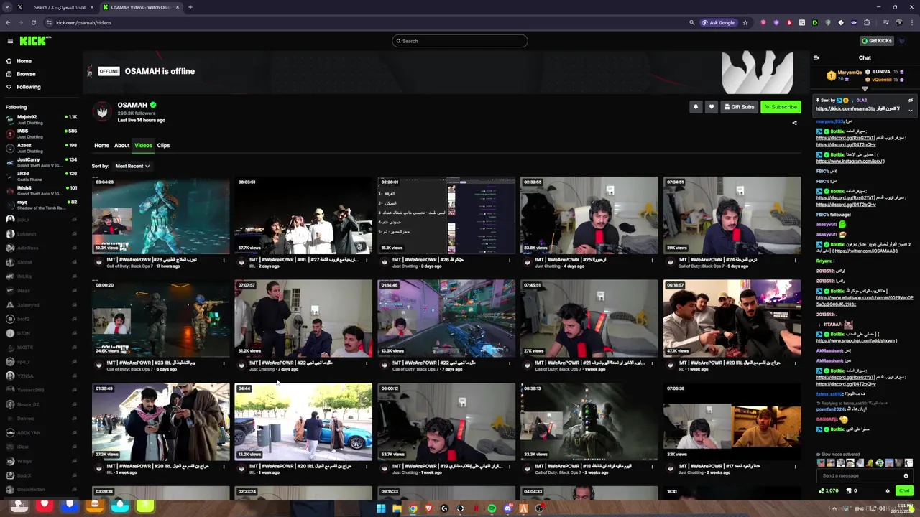Image resolution: width=920 pixels, height=517 pixels.
Task: Expand the gift leaderboard chevron in chat
Action: coord(865,89)
